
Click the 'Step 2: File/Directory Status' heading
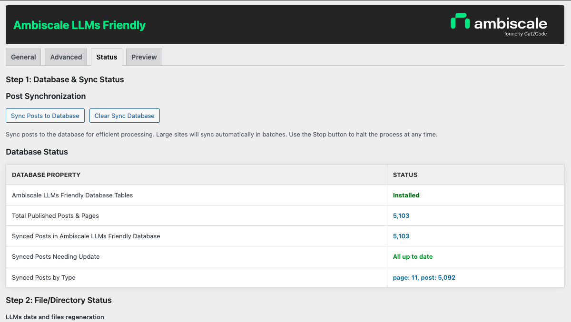[x=59, y=300]
